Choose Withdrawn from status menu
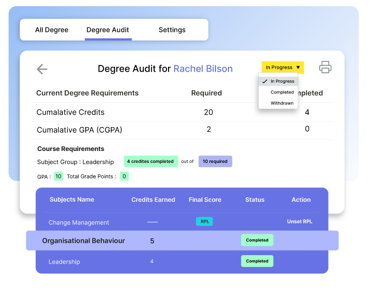The image size is (369, 294). pos(282,103)
